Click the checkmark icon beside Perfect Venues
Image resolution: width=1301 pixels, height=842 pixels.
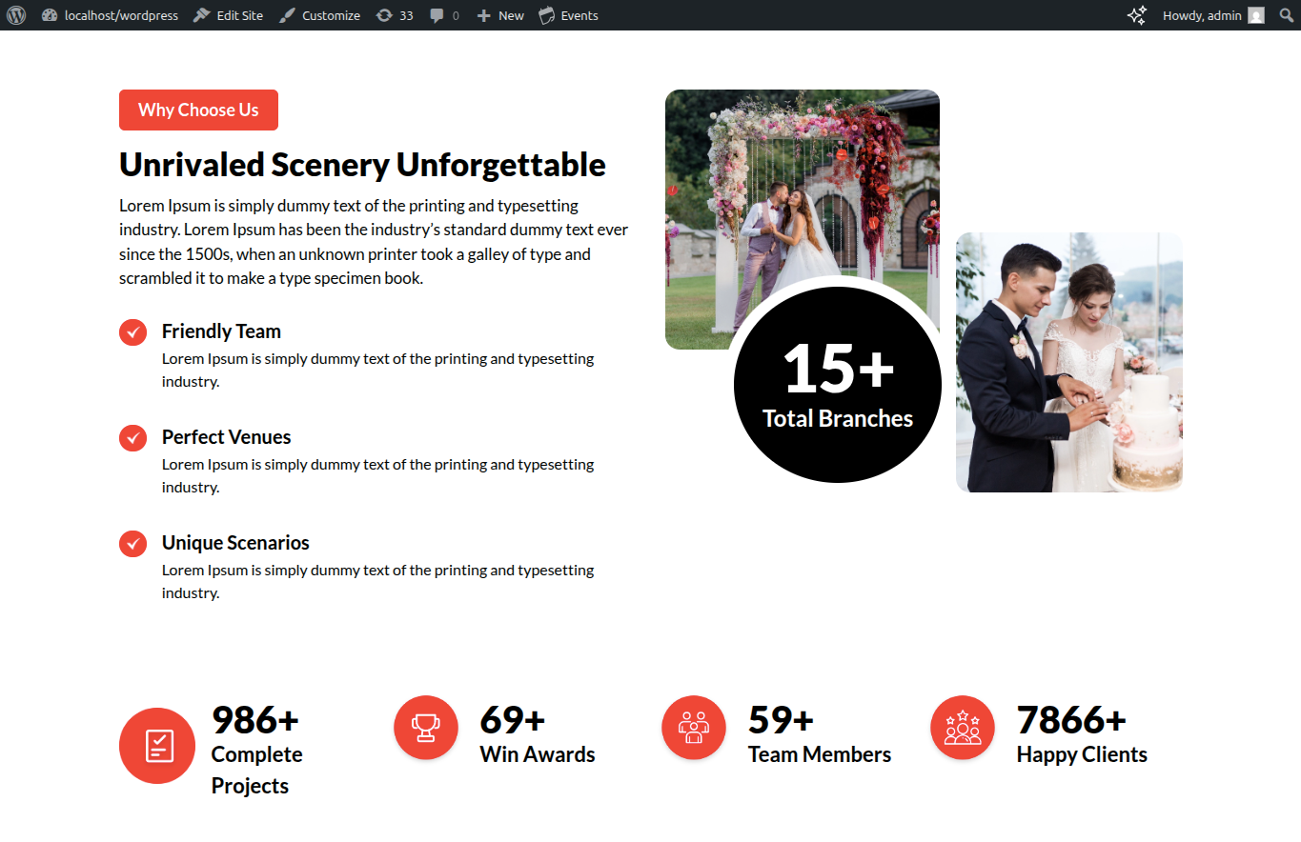click(x=132, y=438)
